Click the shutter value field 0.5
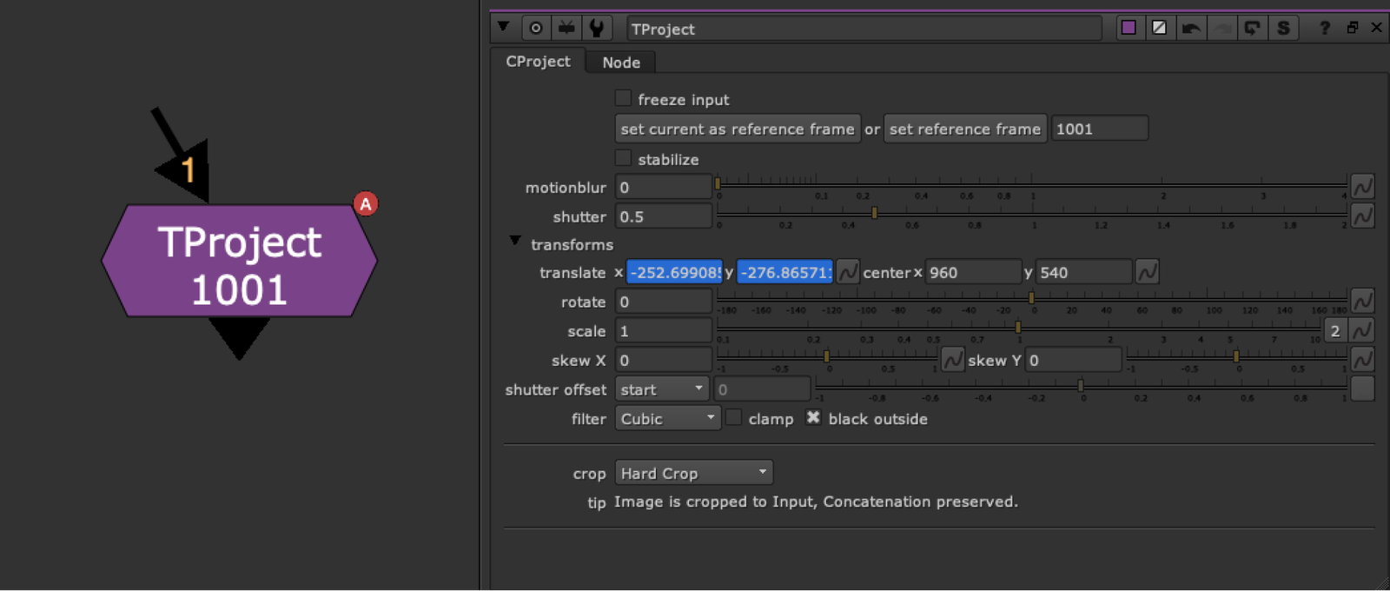The image size is (1390, 591). click(664, 216)
